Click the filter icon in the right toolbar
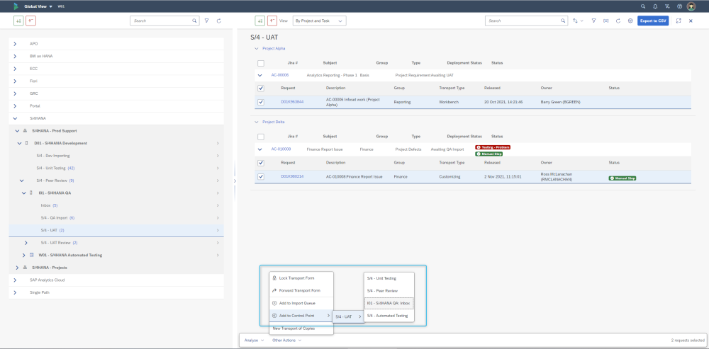 [x=593, y=21]
